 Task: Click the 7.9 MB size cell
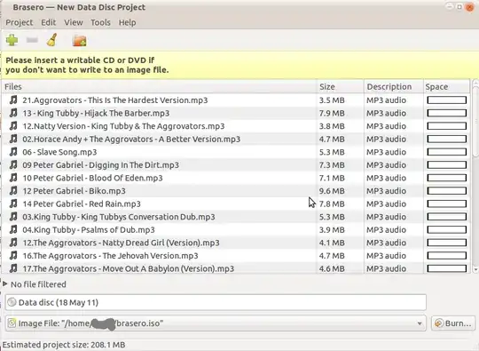(332, 113)
